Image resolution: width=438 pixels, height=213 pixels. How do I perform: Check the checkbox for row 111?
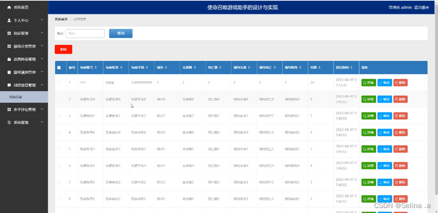(59, 83)
